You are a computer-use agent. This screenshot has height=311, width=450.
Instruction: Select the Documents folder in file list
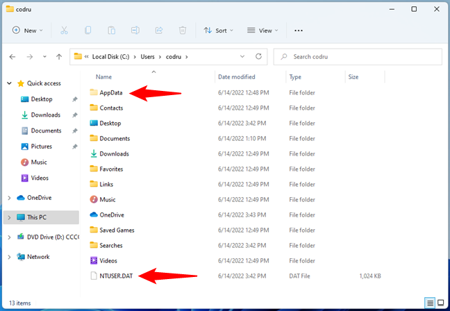tap(115, 138)
